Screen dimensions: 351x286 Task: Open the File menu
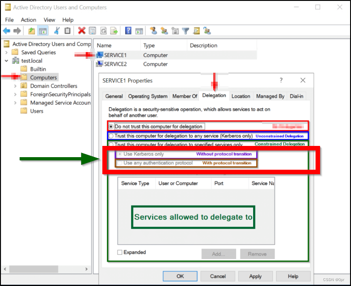coord(9,20)
